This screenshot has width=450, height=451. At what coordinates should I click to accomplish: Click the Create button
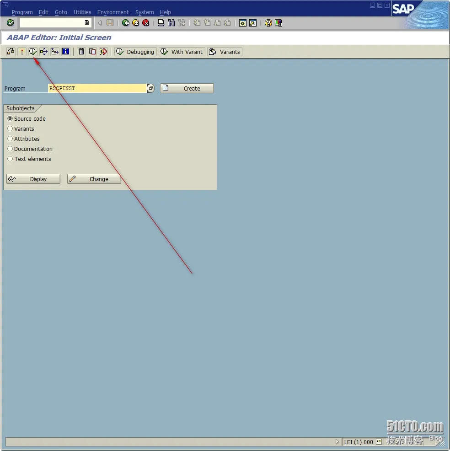tap(187, 88)
